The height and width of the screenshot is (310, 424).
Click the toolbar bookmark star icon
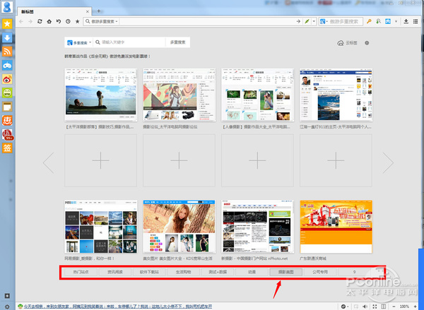77,21
